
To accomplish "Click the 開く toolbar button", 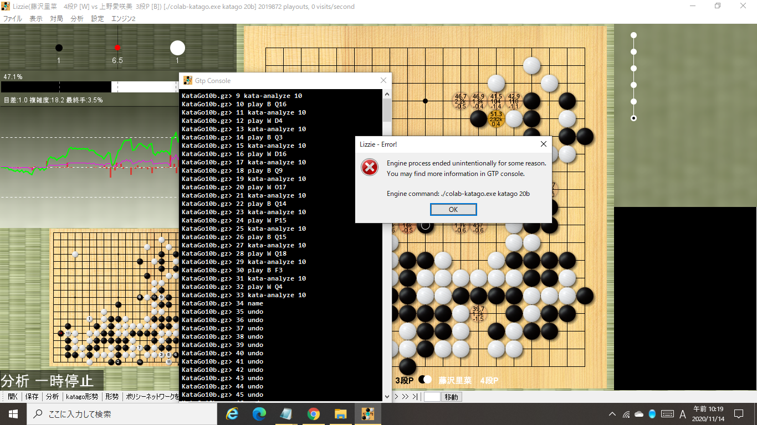I will point(13,397).
